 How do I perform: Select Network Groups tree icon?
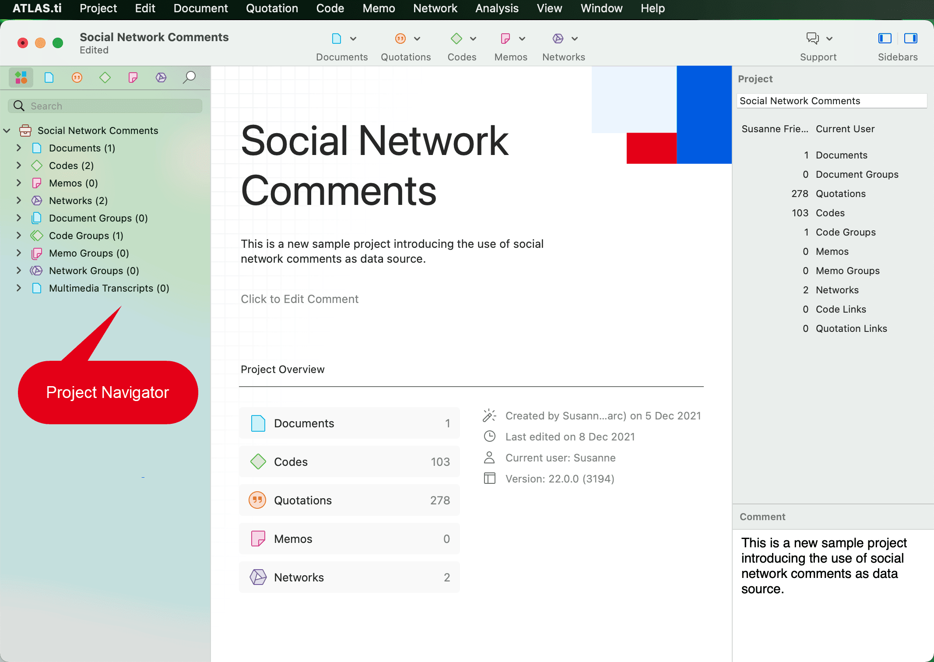(36, 271)
